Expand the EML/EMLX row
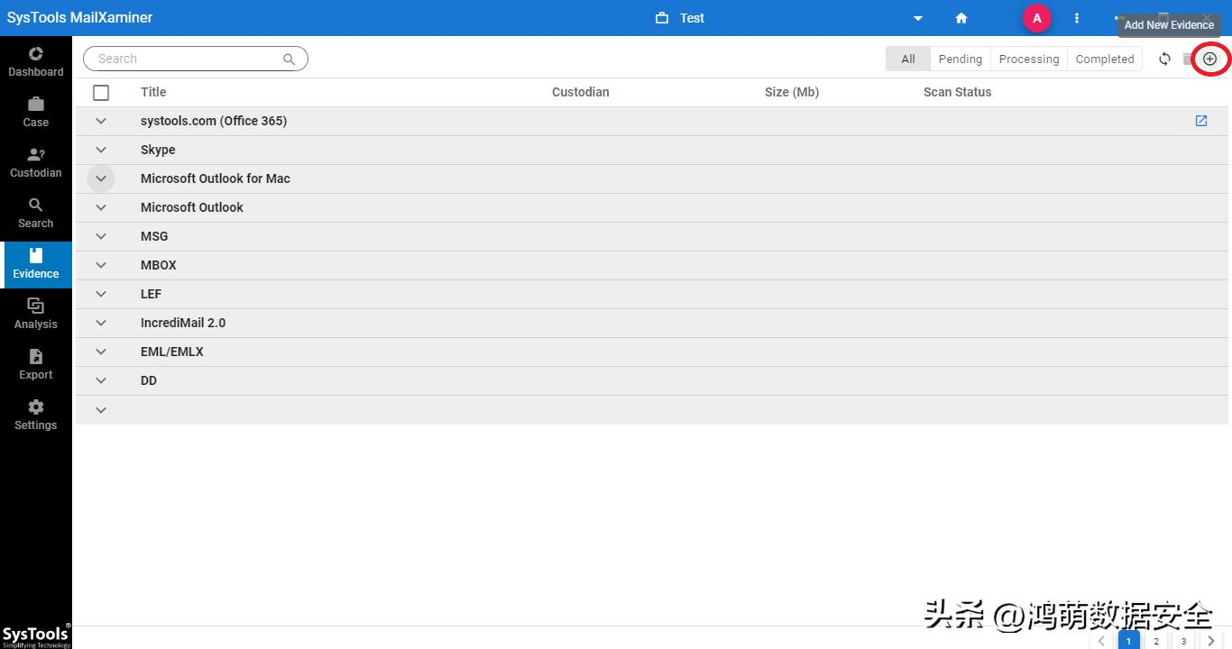1232x649 pixels. [101, 352]
